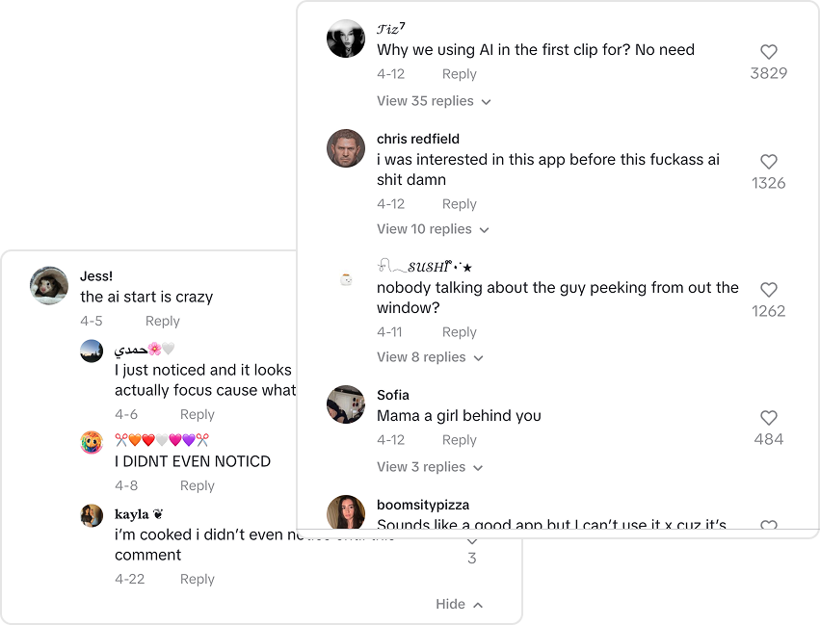Open boomsitypizza's profile picture
Image resolution: width=820 pixels, height=625 pixels.
click(x=346, y=513)
